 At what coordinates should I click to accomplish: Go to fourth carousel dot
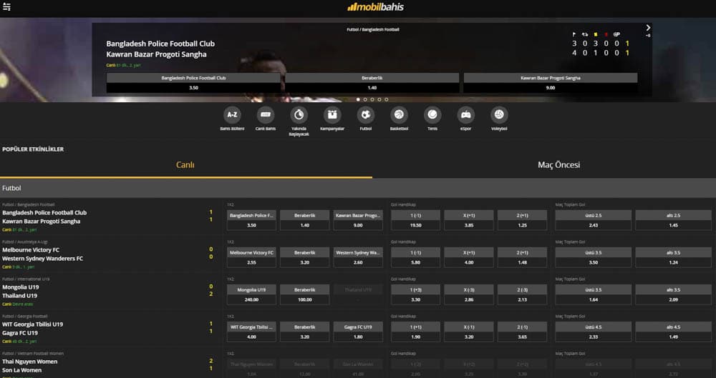point(379,99)
